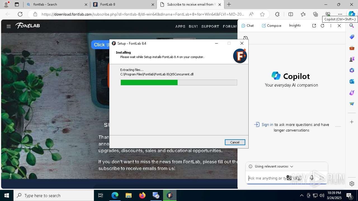The image size is (358, 201).
Task: Cancel the FontLab 8.4 installation
Action: [235, 142]
